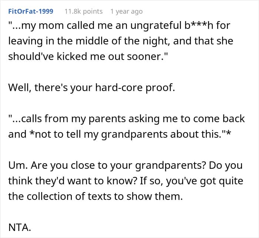Open the FitOrFat-1999 user profile
The height and width of the screenshot is (238, 259).
pyautogui.click(x=31, y=11)
